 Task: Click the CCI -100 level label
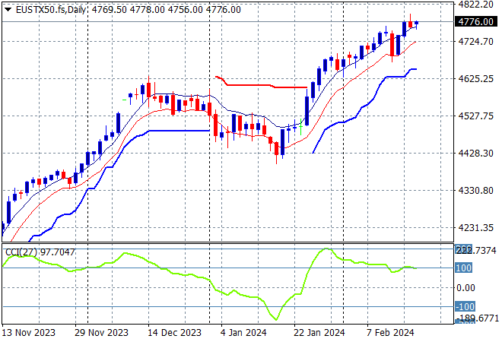click(465, 307)
